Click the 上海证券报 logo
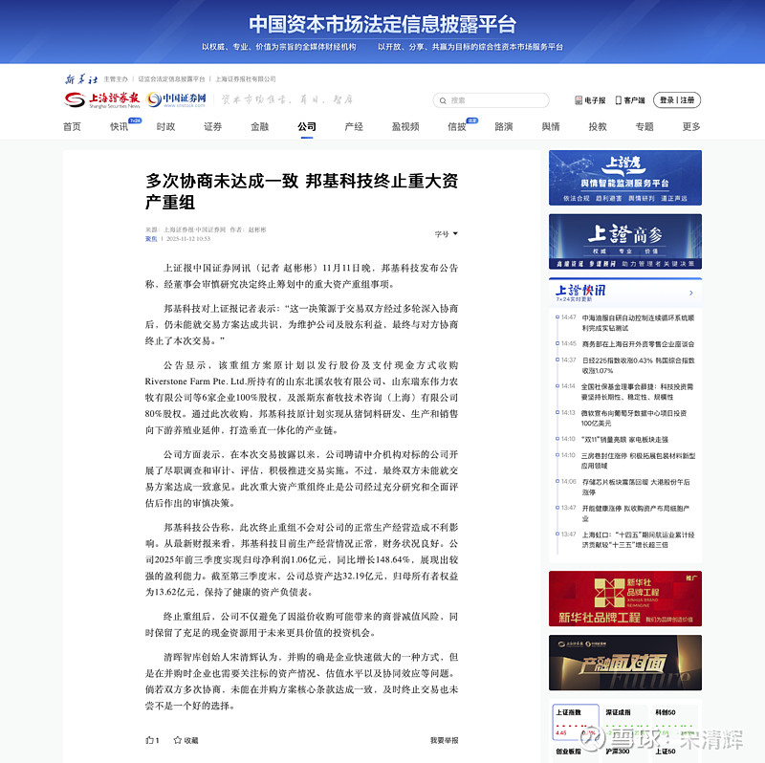 (102, 99)
